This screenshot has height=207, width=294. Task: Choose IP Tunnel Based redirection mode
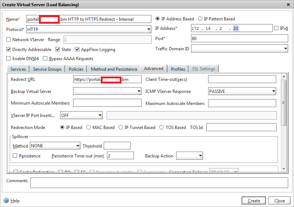point(121,127)
